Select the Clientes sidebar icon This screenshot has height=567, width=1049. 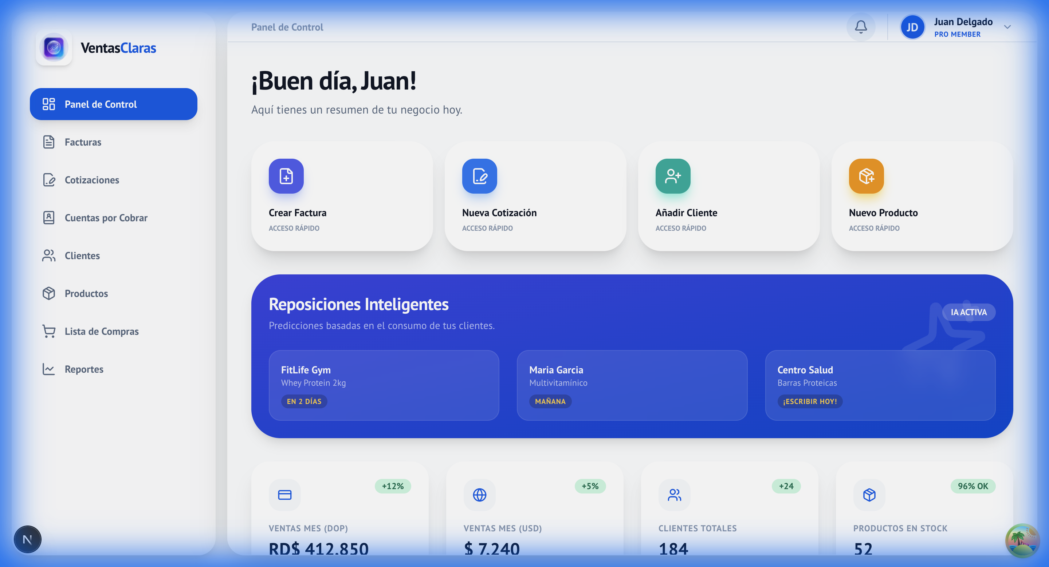49,255
